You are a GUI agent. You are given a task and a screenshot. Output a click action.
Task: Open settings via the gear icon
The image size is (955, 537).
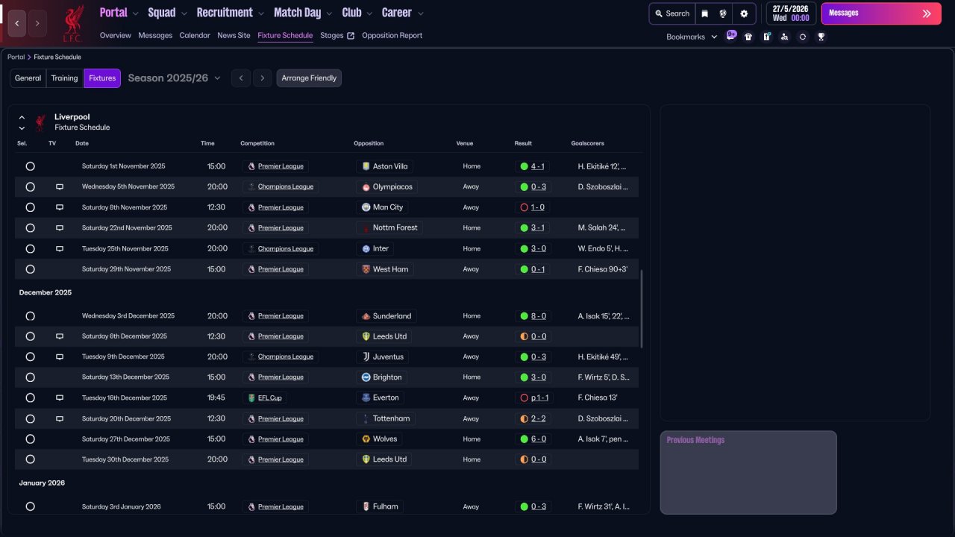tap(744, 13)
